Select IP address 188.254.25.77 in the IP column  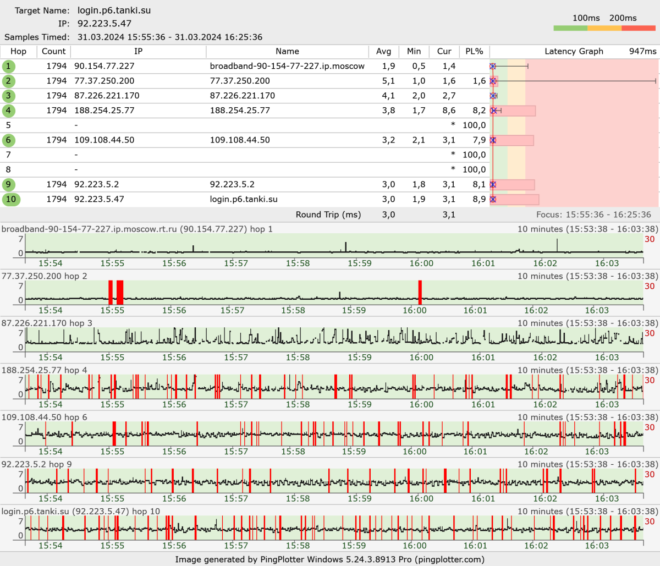tap(104, 111)
